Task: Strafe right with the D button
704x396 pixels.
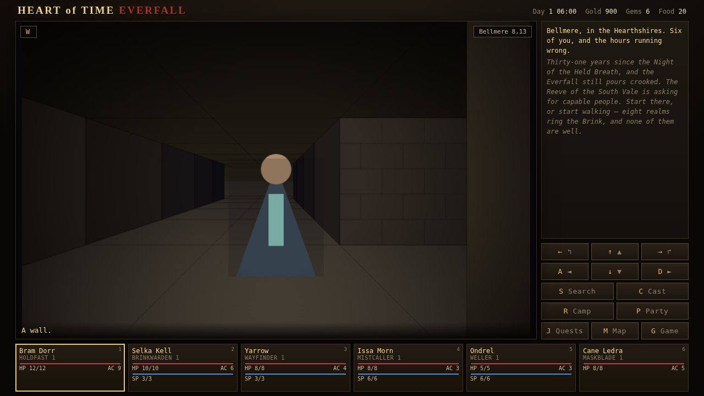Action: pos(665,272)
